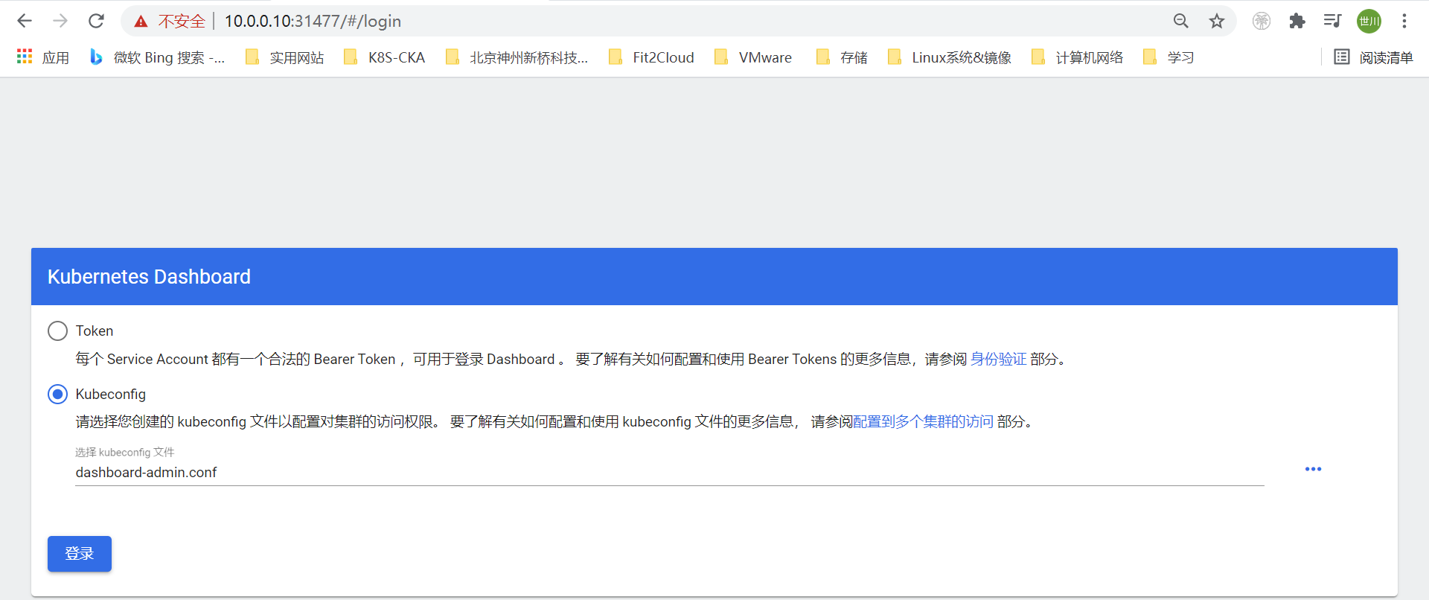The image size is (1429, 600).
Task: Open the zoom magnifier in address bar
Action: [1180, 21]
